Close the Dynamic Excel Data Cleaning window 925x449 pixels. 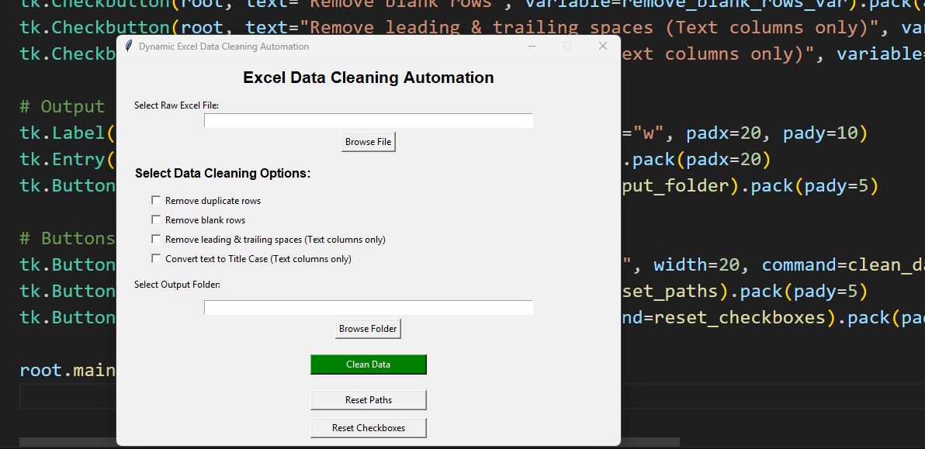(x=602, y=46)
